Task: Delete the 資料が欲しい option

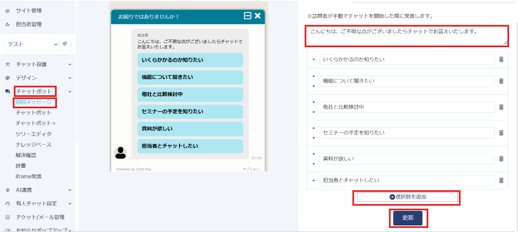Action: click(501, 159)
